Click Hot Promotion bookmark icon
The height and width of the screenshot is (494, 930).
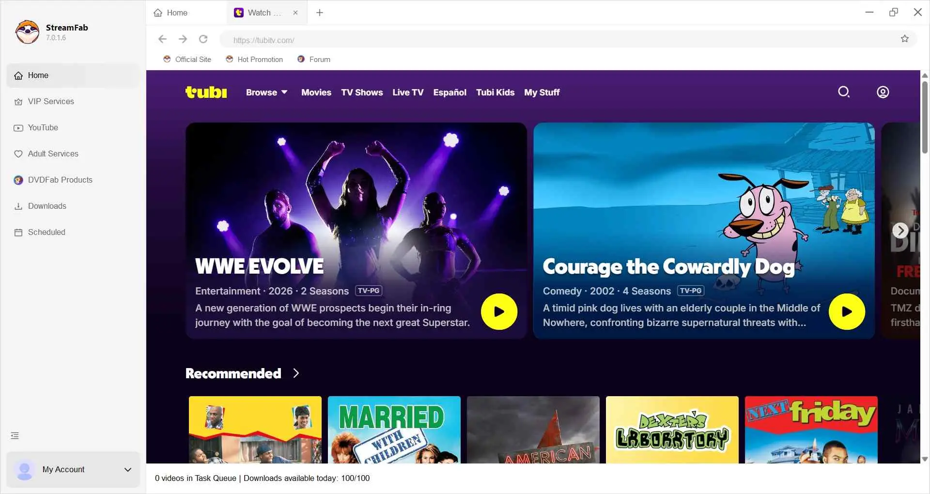coord(230,59)
